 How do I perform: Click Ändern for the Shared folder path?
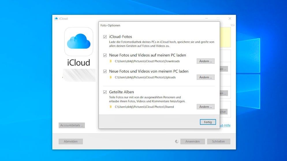coord(206,107)
